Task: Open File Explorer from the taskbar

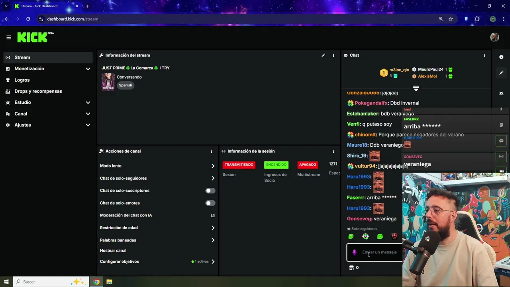Action: [109, 282]
